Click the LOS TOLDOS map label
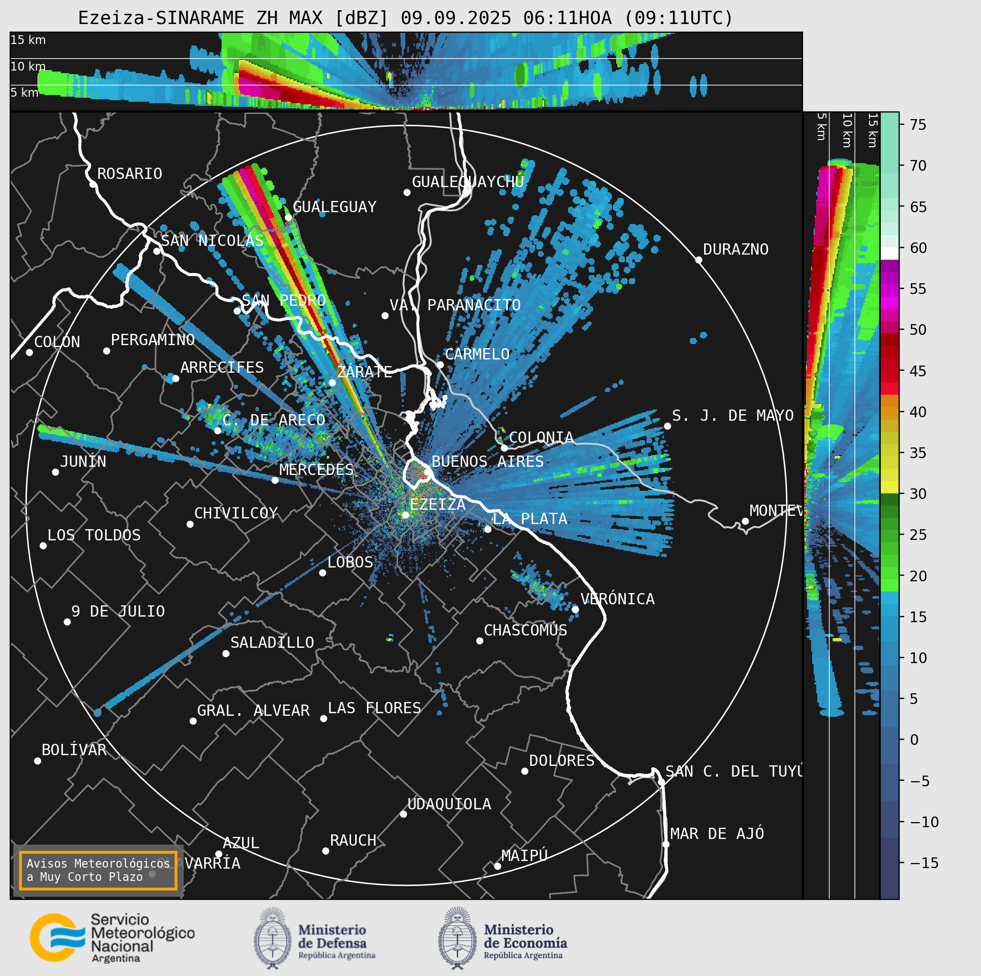Screen dimensions: 981x976 (94, 535)
